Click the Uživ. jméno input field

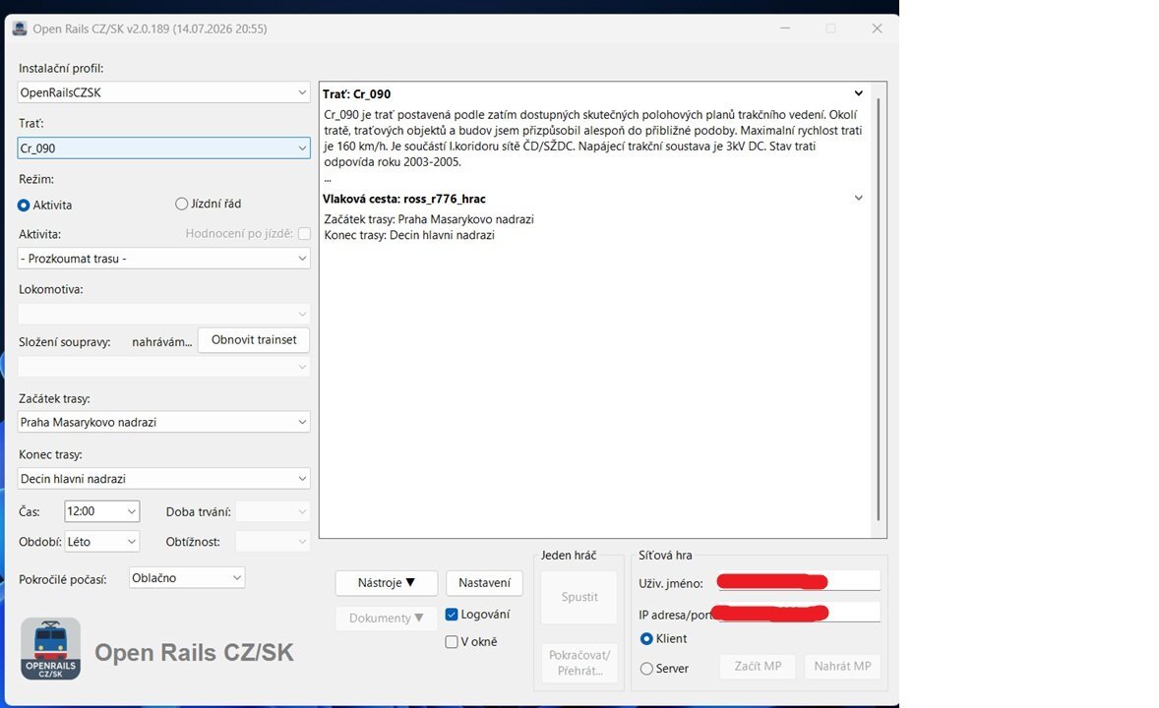[x=799, y=581]
